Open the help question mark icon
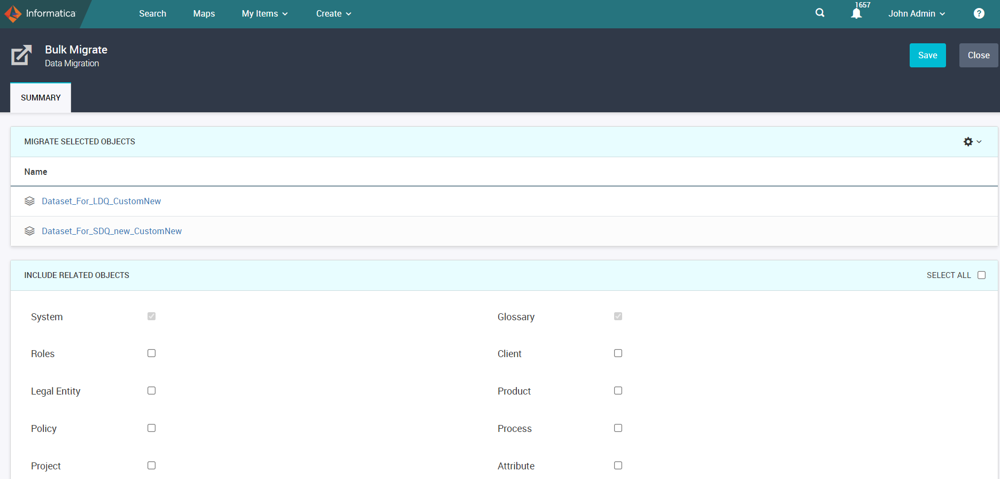The height and width of the screenshot is (479, 1000). (979, 13)
